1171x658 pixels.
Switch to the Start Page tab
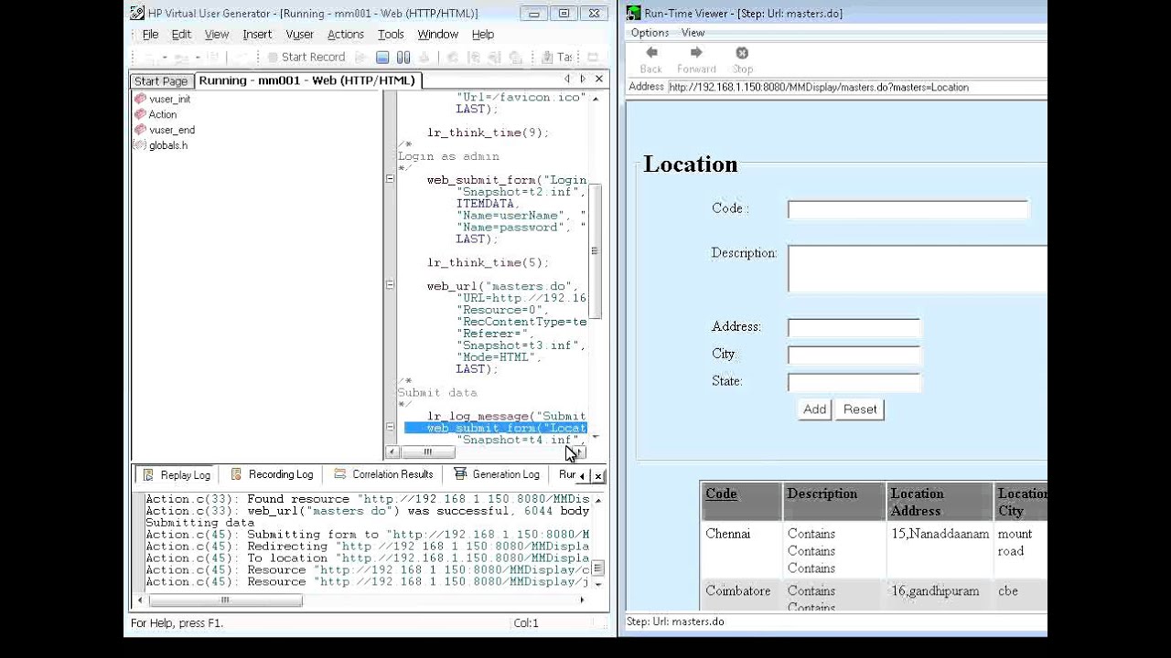click(161, 81)
